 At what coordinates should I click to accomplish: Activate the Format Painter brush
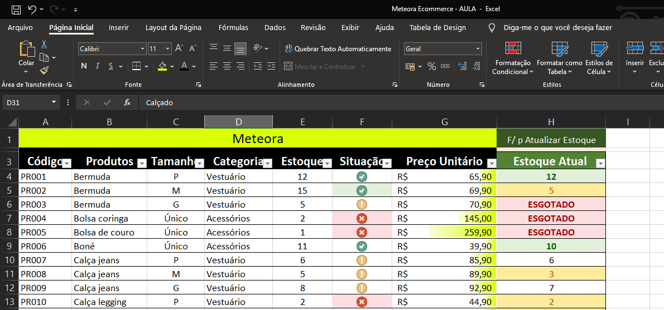[x=44, y=71]
